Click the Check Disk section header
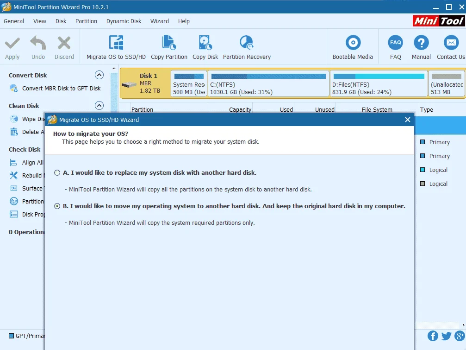Image resolution: width=466 pixels, height=350 pixels. point(25,149)
